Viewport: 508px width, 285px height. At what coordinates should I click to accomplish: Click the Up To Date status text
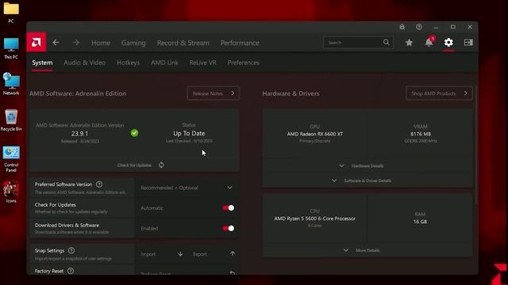tap(189, 133)
